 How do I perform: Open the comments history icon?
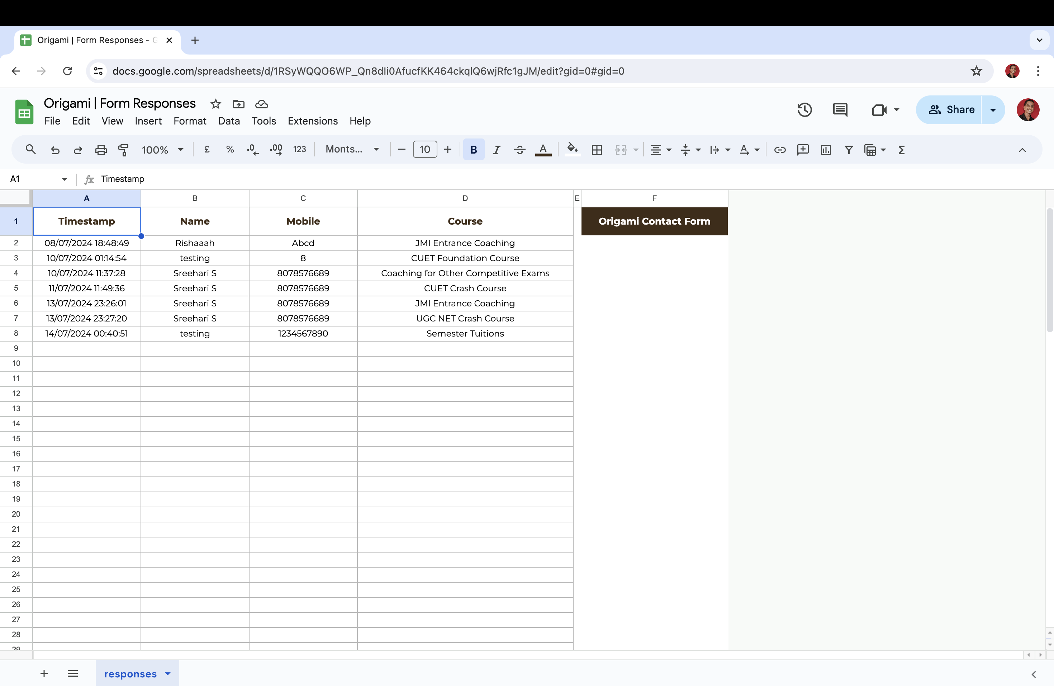pos(840,110)
